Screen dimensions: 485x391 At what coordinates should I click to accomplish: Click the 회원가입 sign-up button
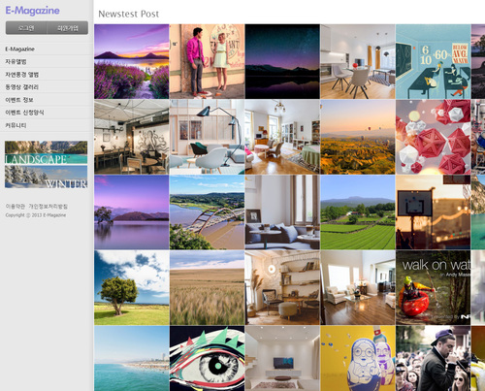pos(68,28)
